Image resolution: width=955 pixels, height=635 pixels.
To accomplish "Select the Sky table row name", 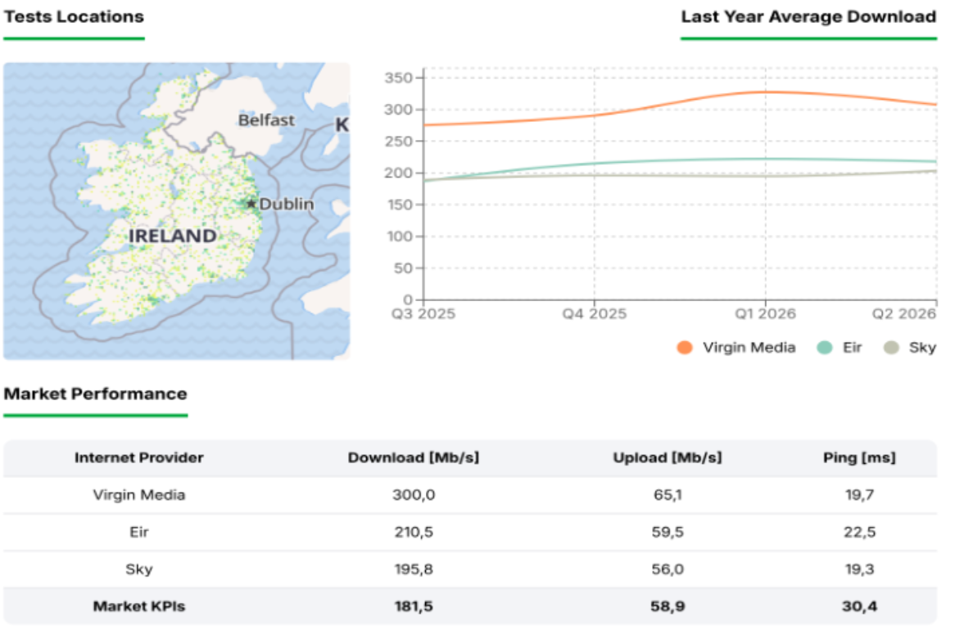I will (x=139, y=569).
